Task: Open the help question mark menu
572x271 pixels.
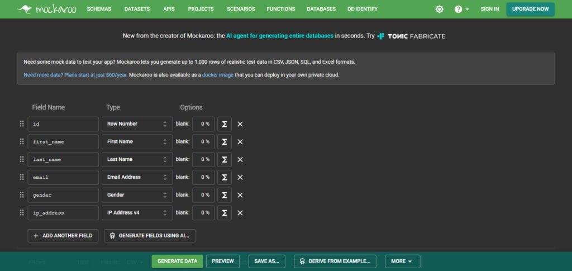Action: coord(461,9)
